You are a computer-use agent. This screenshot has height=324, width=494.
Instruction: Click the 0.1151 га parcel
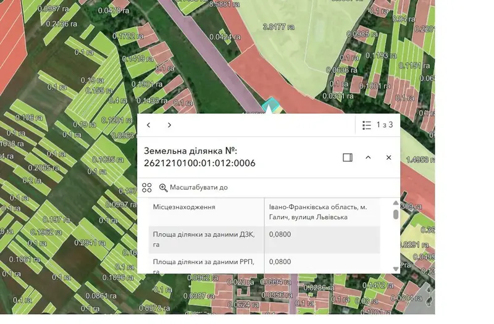point(414,65)
